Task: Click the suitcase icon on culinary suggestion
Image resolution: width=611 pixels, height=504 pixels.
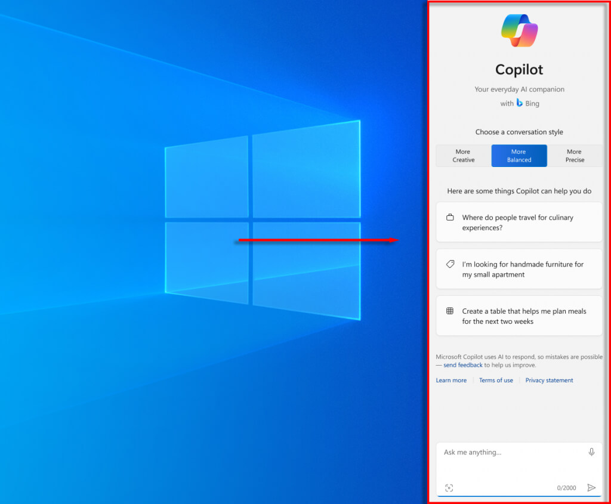Action: 450,217
